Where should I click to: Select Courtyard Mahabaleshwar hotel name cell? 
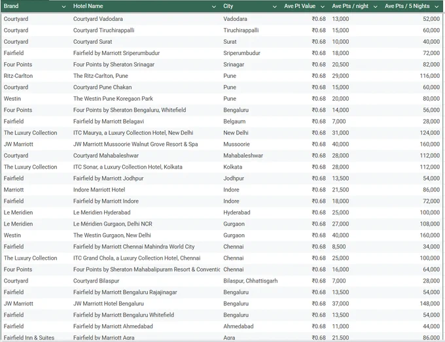(x=106, y=156)
